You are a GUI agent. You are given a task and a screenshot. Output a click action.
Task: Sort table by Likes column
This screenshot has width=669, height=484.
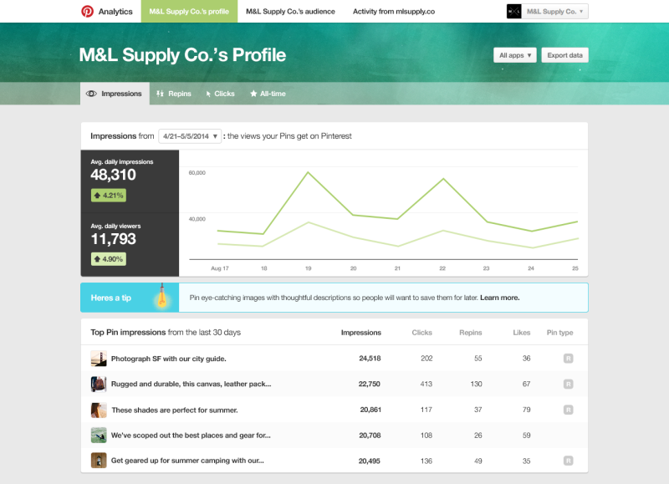pyautogui.click(x=521, y=333)
